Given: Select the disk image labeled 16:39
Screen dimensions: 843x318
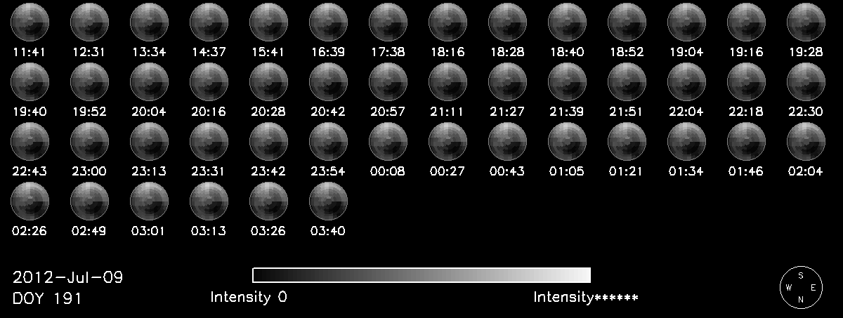Looking at the screenshot, I should (328, 21).
